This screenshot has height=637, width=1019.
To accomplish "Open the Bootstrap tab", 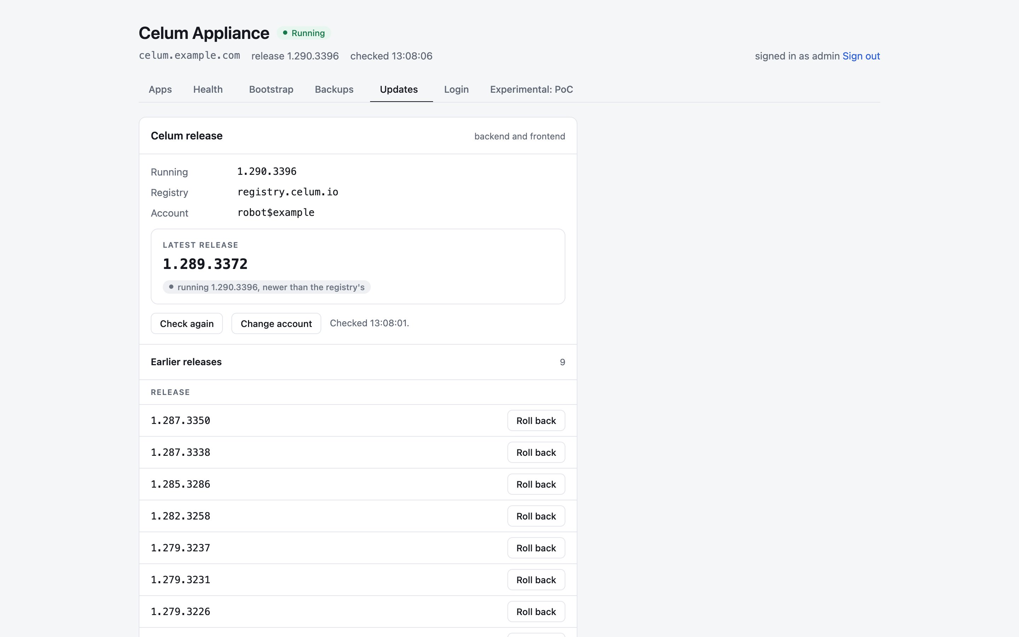I will 271,89.
